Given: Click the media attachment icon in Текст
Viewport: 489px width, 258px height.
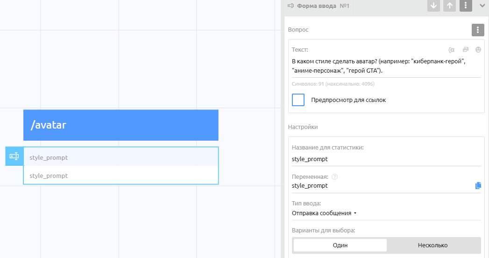Looking at the screenshot, I should point(465,49).
